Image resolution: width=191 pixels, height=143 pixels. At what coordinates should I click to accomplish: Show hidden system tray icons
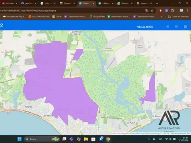coord(149,139)
